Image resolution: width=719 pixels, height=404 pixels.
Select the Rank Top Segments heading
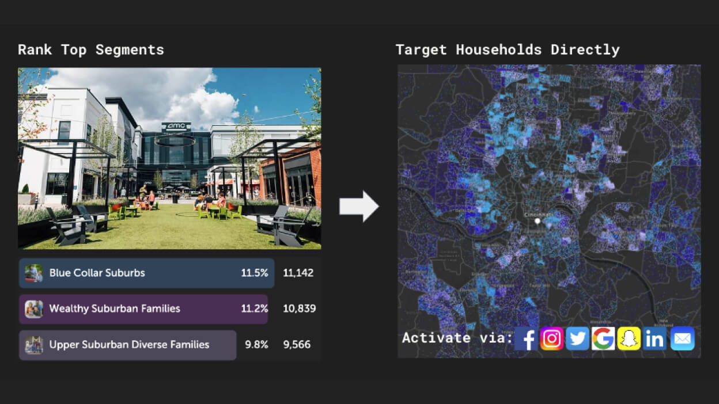point(90,49)
